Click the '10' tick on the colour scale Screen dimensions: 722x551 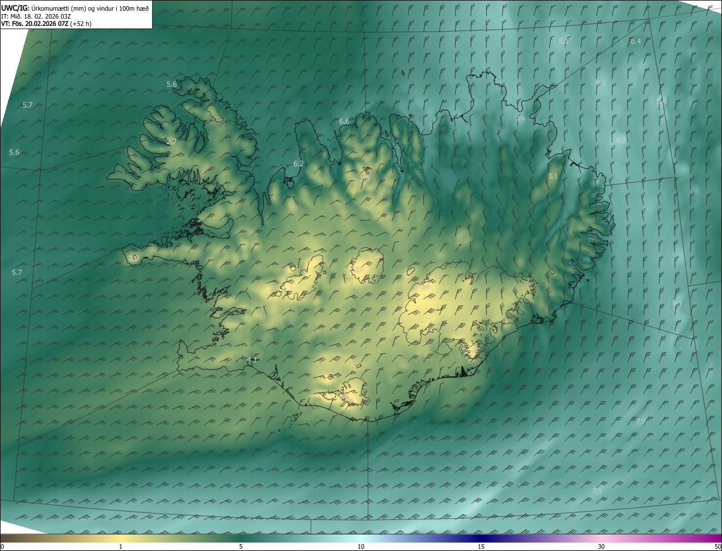point(361,546)
